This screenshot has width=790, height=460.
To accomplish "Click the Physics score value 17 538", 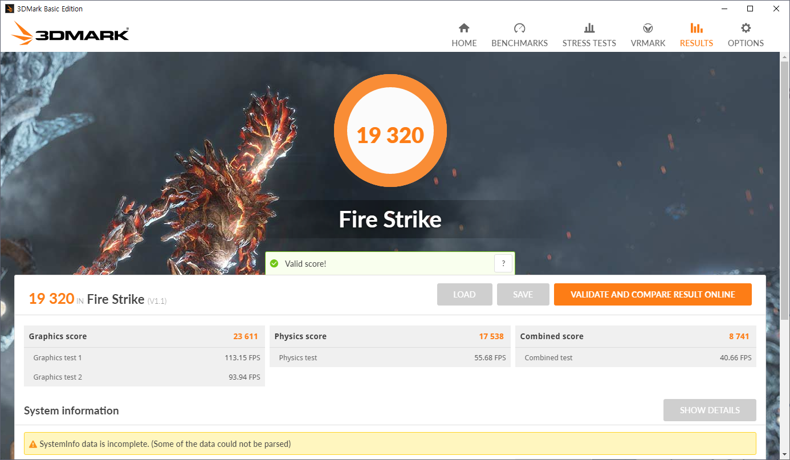I will (x=491, y=336).
